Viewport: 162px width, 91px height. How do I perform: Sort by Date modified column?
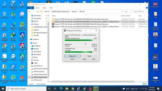click(x=126, y=16)
